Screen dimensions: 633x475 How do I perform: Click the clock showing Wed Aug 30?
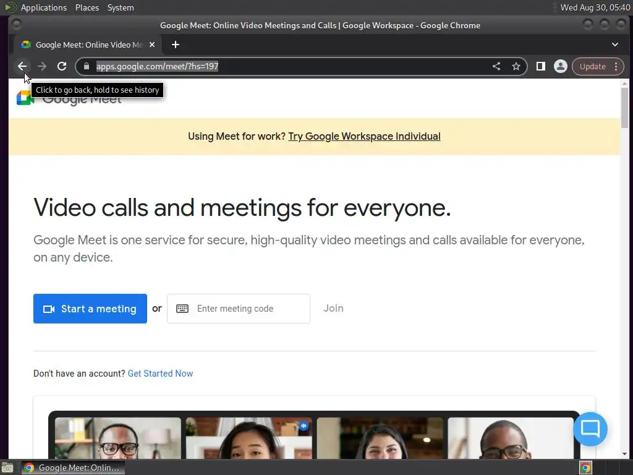pos(595,7)
